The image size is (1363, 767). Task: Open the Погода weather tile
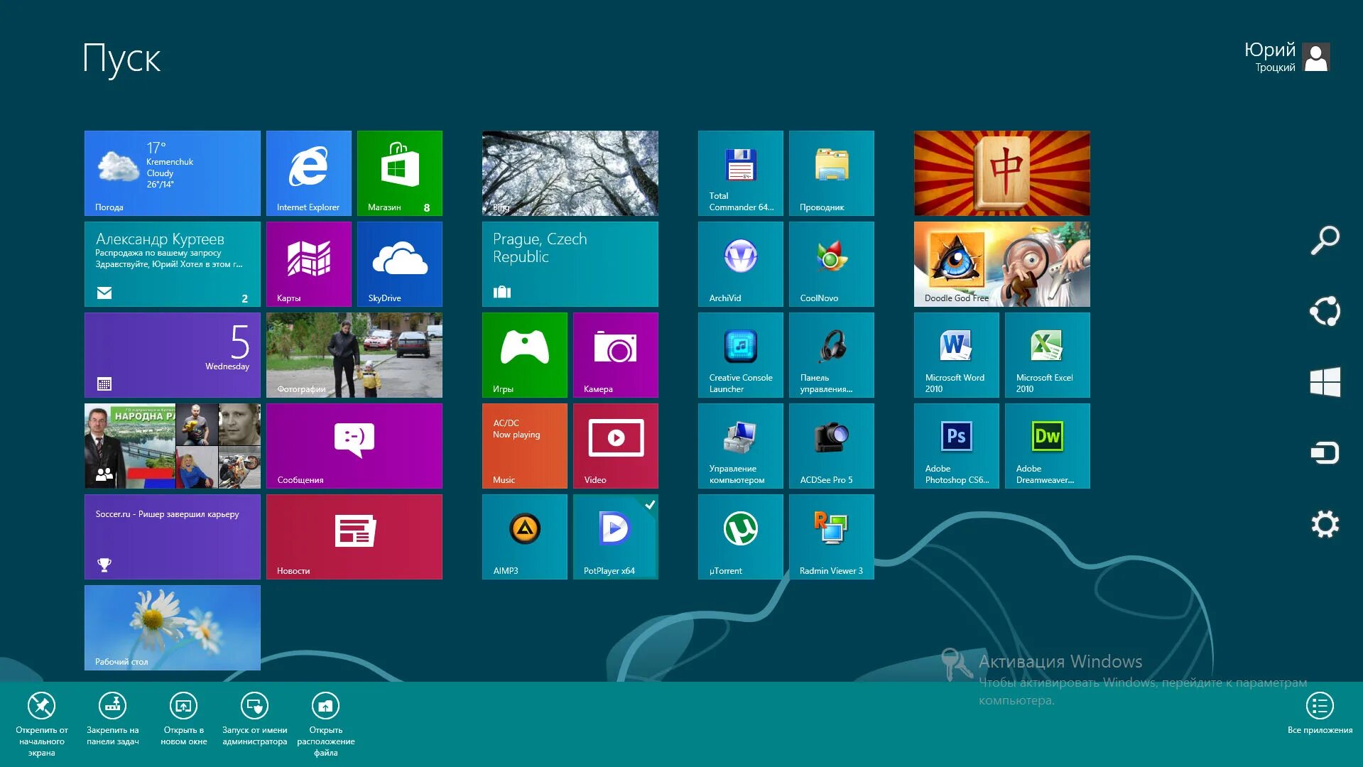point(173,173)
